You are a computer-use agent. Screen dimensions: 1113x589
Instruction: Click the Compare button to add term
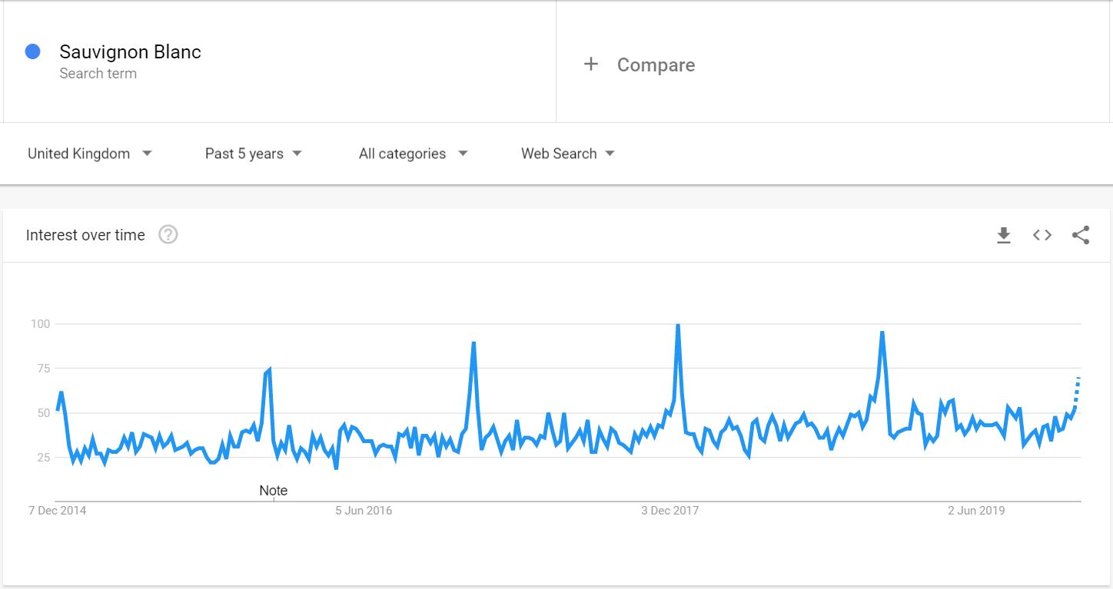(x=656, y=65)
